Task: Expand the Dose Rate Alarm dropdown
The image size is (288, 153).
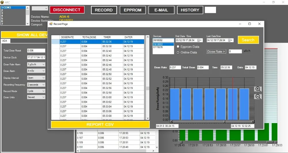Action: click(x=43, y=64)
